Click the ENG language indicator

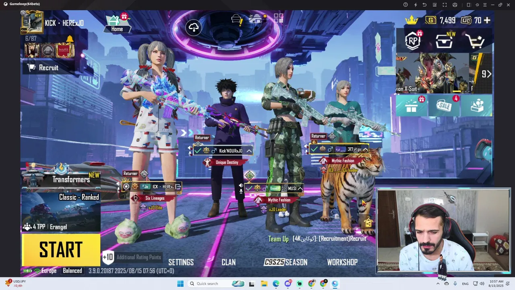point(465,284)
